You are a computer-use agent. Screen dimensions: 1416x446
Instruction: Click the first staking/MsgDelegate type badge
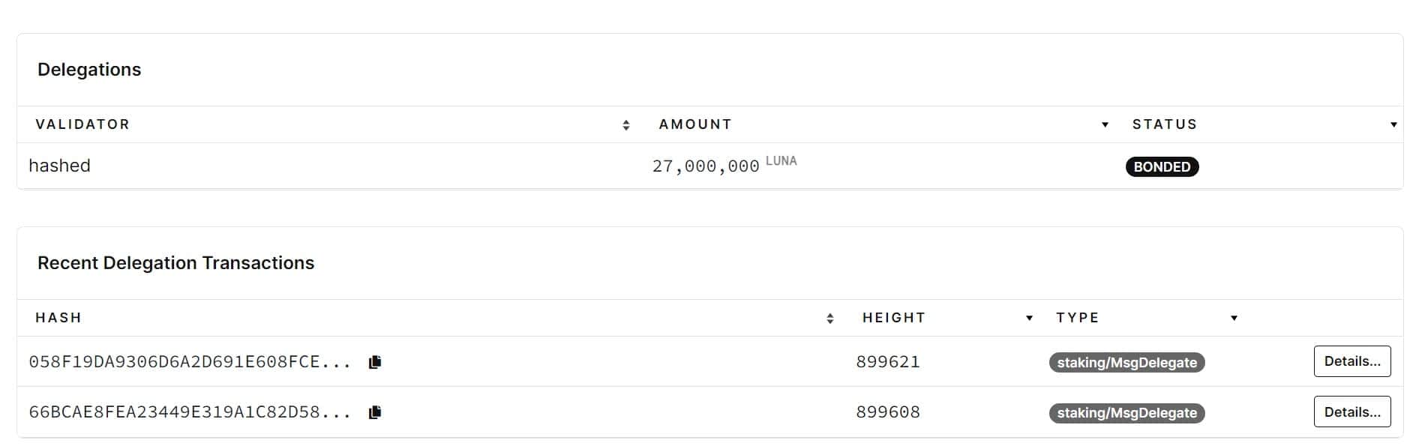click(1126, 363)
